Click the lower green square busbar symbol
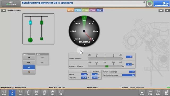This screenshot has width=170, height=96. (42, 39)
